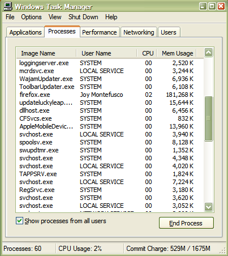The width and height of the screenshot is (228, 256).
Task: Select svchost.exe using 4,348 K
Action: coord(110,158)
